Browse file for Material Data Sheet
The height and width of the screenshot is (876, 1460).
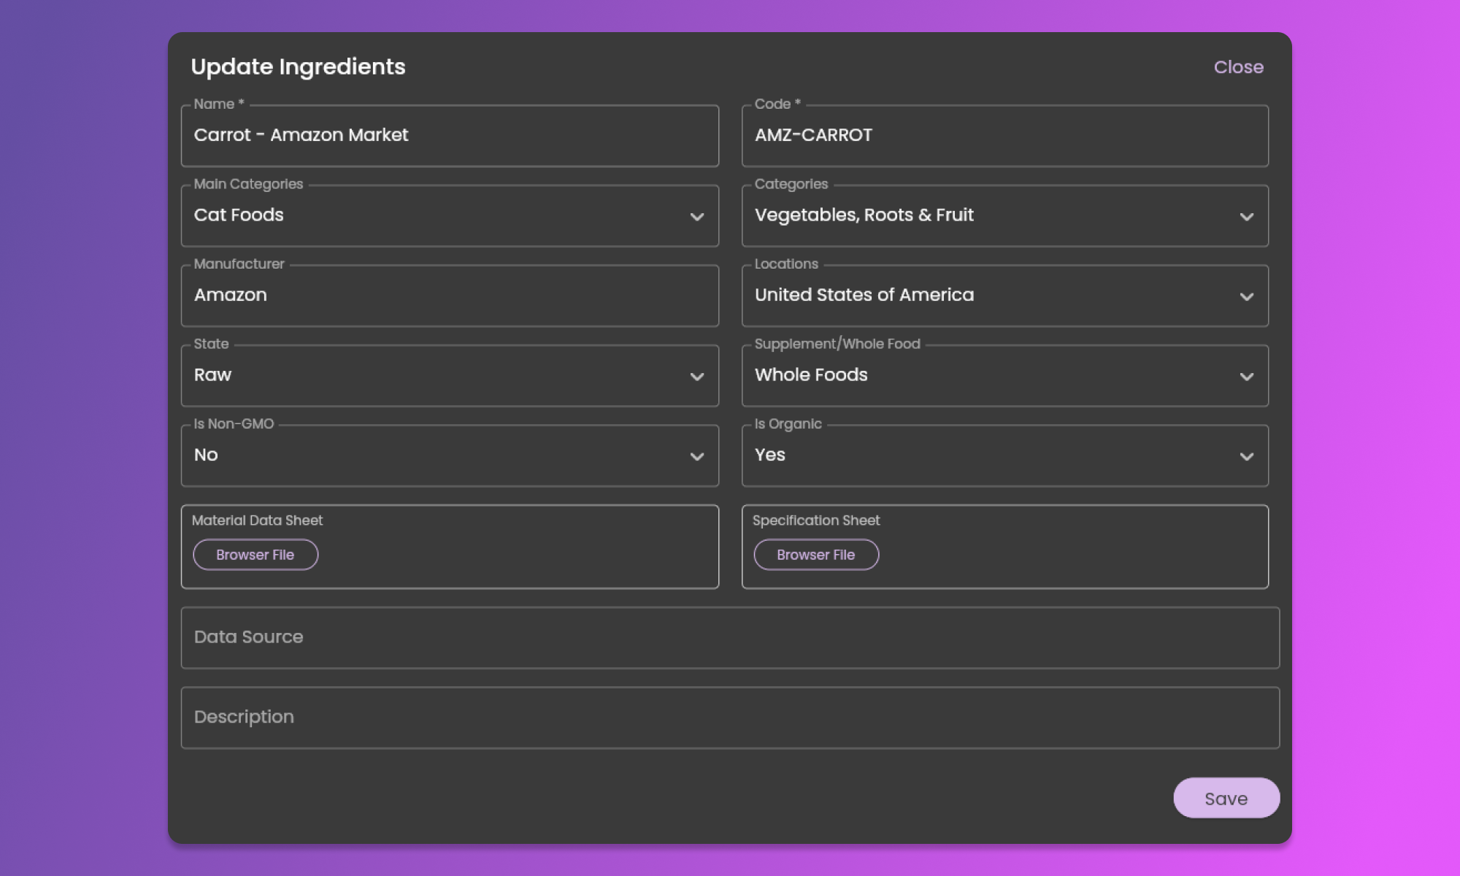click(x=255, y=555)
